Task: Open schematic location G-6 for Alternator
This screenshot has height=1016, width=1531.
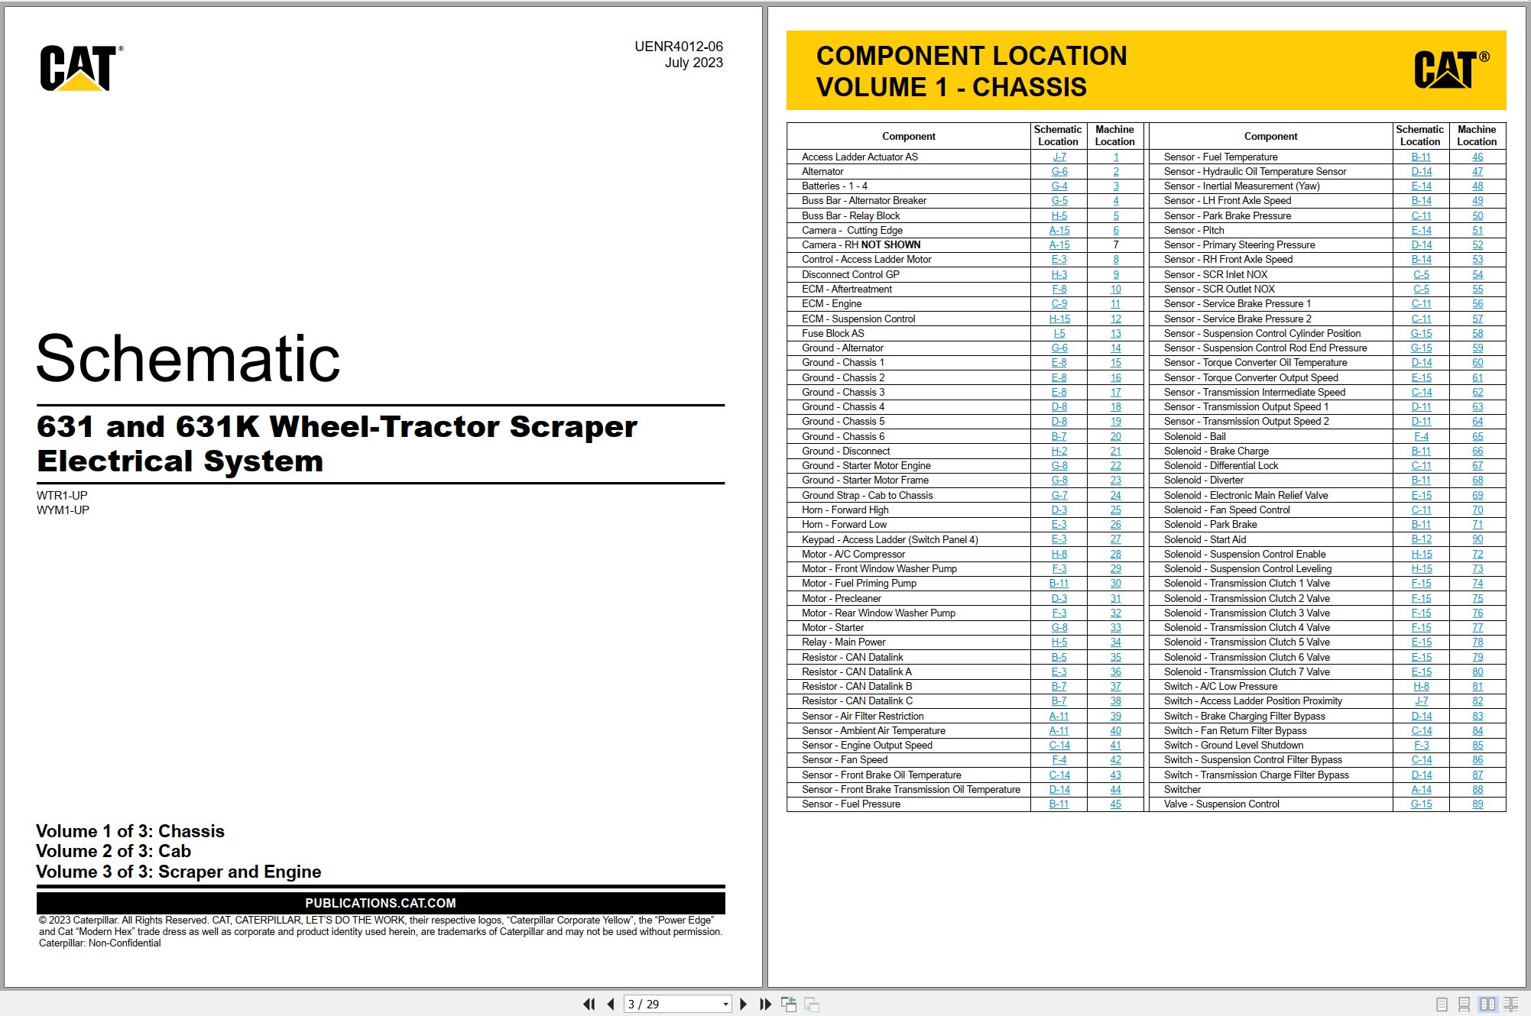Action: (1059, 171)
